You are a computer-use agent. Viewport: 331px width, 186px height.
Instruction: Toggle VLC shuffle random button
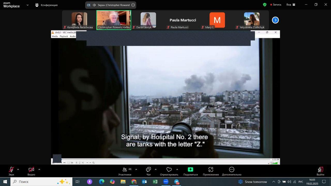[x=83, y=162]
